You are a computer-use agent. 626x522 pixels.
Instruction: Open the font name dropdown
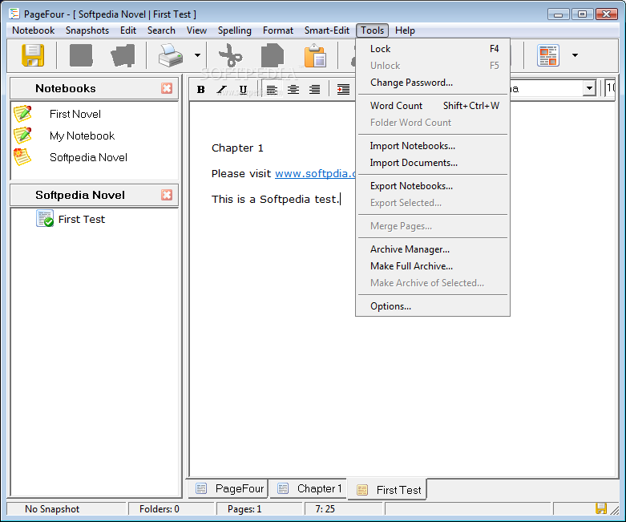pos(589,88)
